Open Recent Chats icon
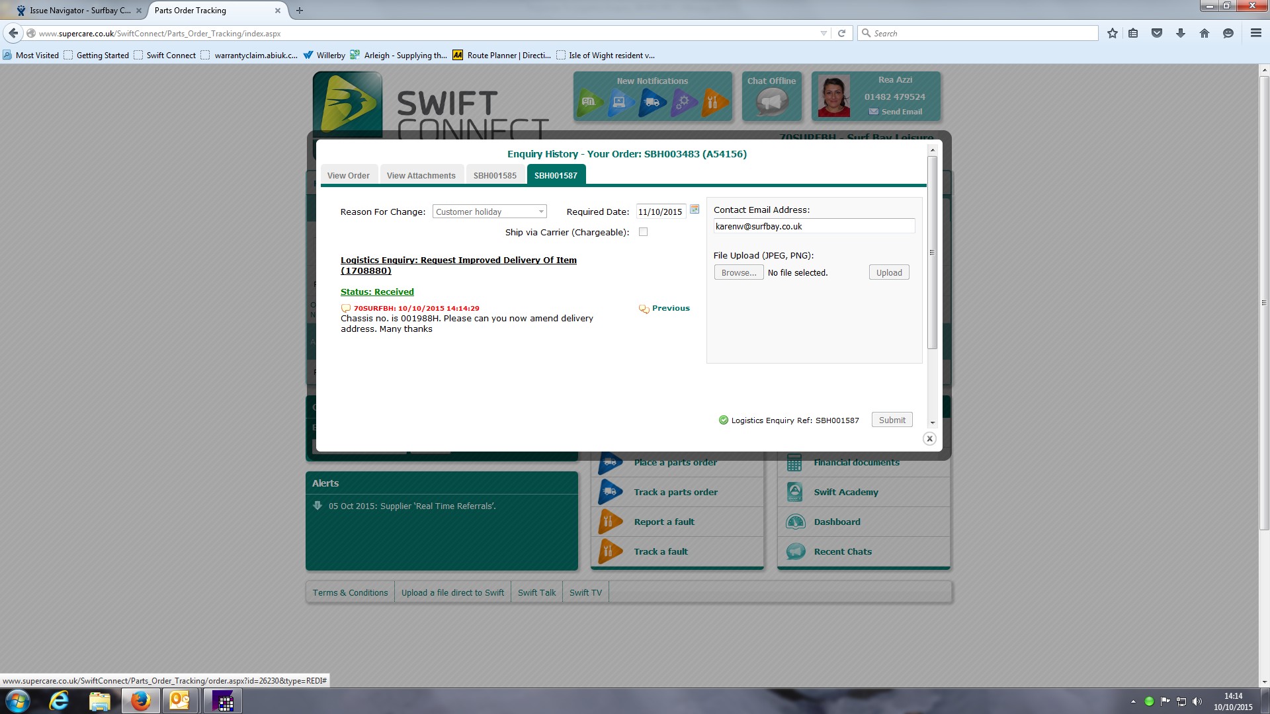 [x=795, y=551]
